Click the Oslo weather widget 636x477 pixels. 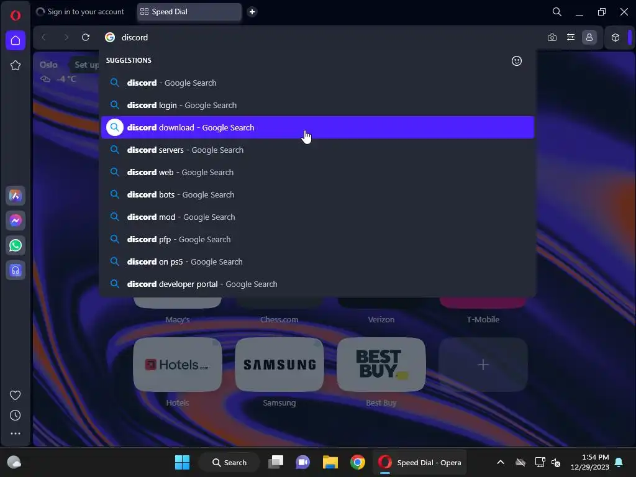[58, 71]
